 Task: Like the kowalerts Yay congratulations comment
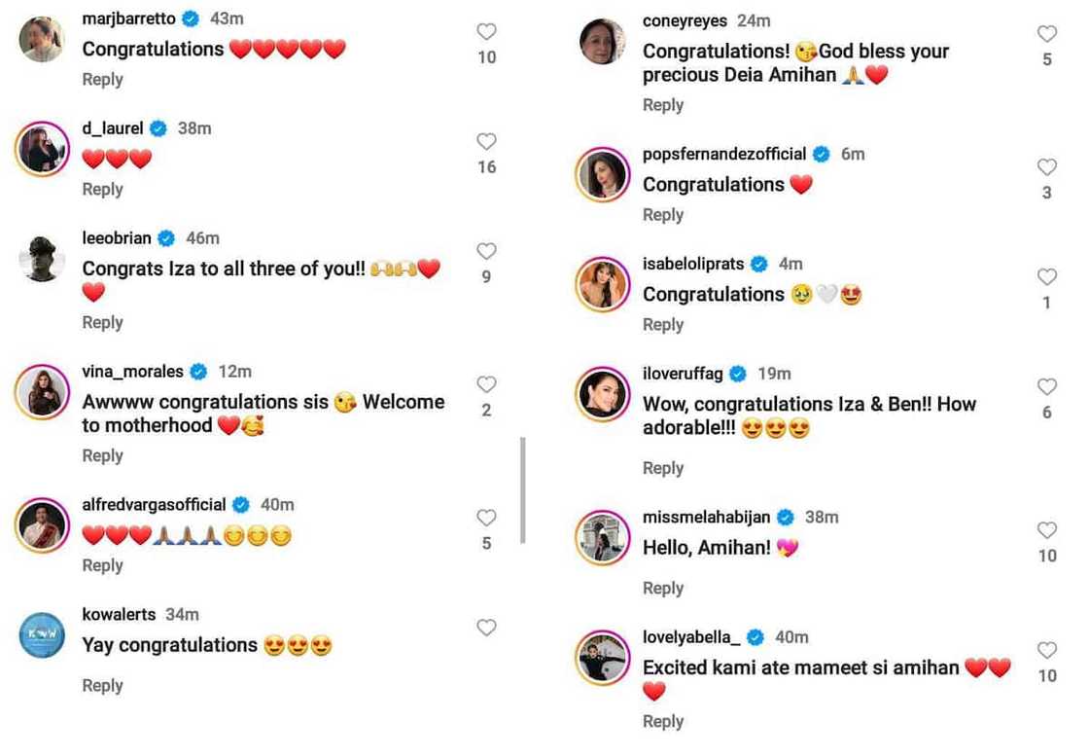486,629
